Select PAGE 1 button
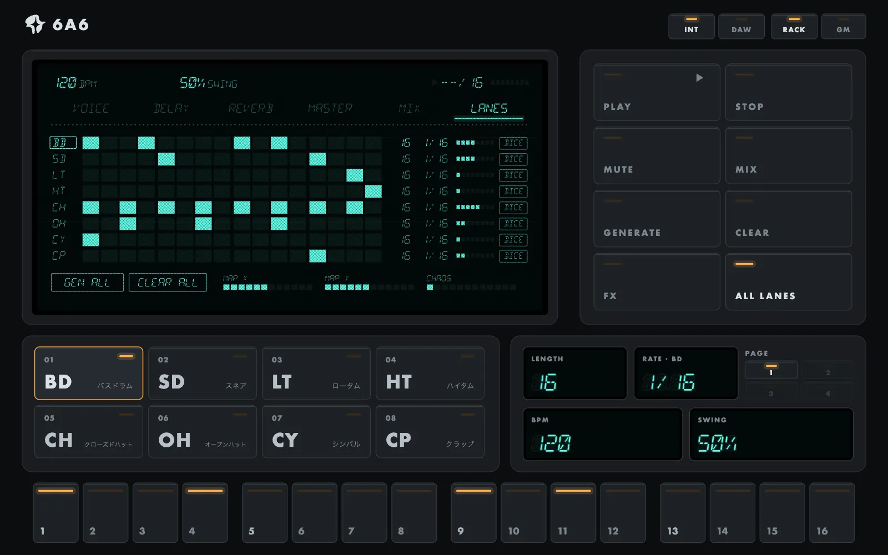This screenshot has width=888, height=555. point(771,370)
